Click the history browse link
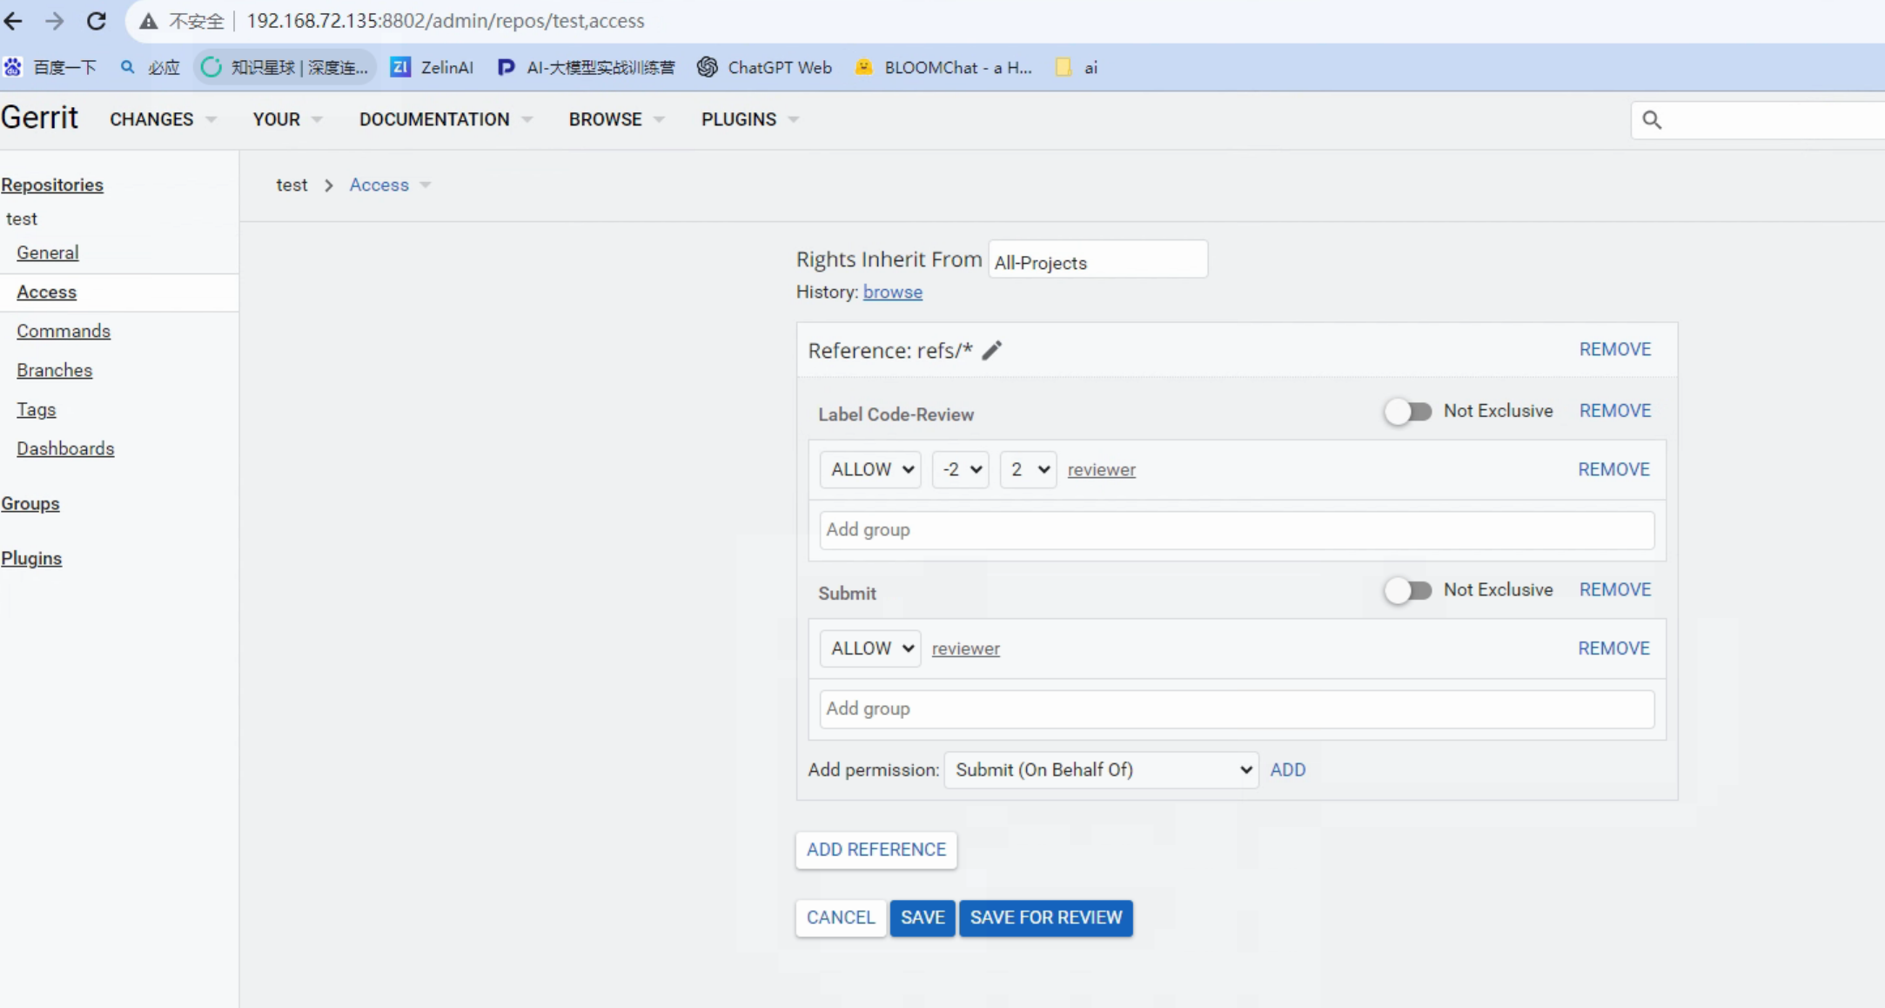 (892, 292)
